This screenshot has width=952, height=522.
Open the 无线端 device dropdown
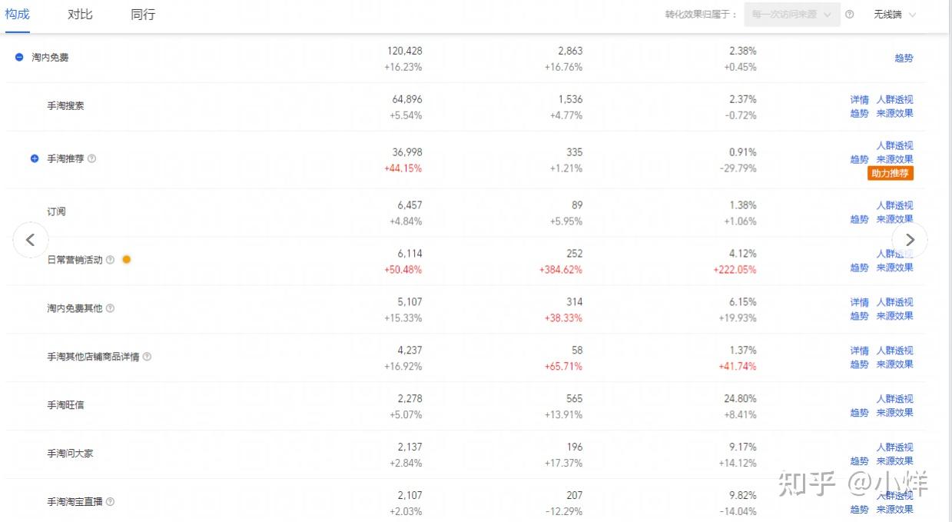(x=895, y=15)
